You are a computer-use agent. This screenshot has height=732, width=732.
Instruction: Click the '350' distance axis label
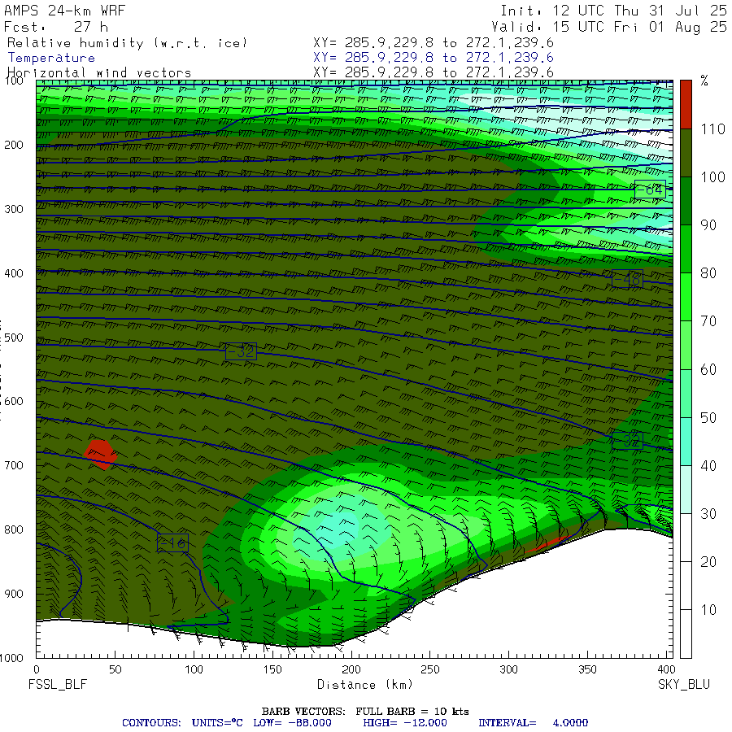click(x=587, y=669)
